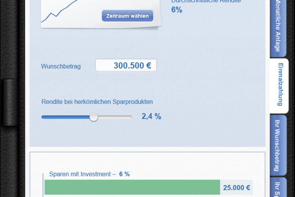Open the Ihr Wunschbetrag tab
The image size is (295, 197).
pyautogui.click(x=278, y=145)
